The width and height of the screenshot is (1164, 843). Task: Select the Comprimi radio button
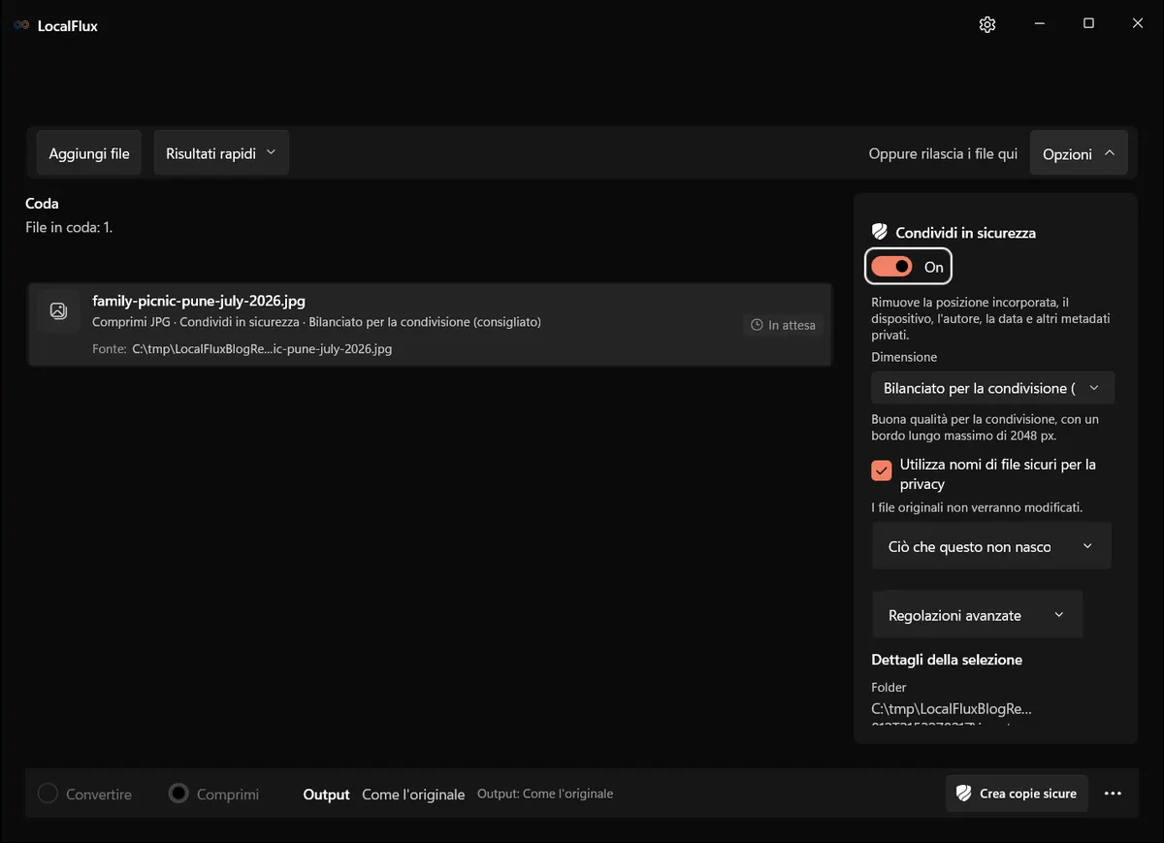[x=178, y=794]
